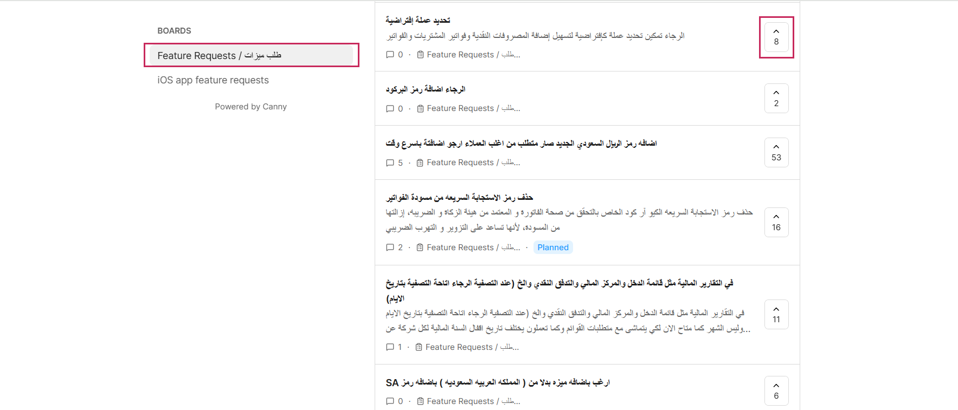This screenshot has width=958, height=410.
Task: Switch to the iOS app feature requests board
Action: coord(213,80)
